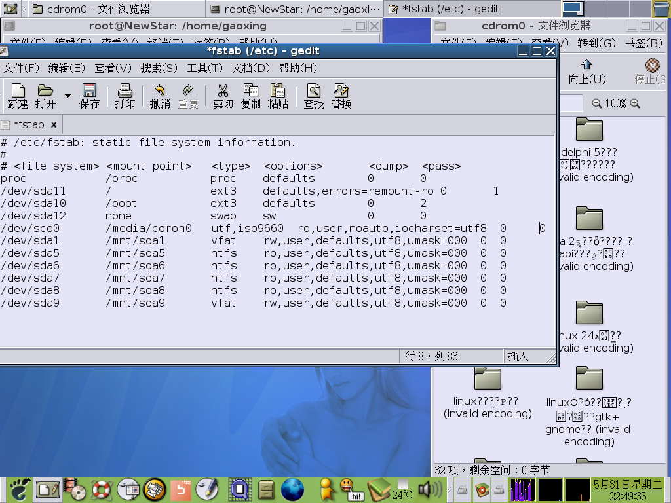Select the hux 24 folder icon
Screen dimensions: 671x503
click(589, 312)
